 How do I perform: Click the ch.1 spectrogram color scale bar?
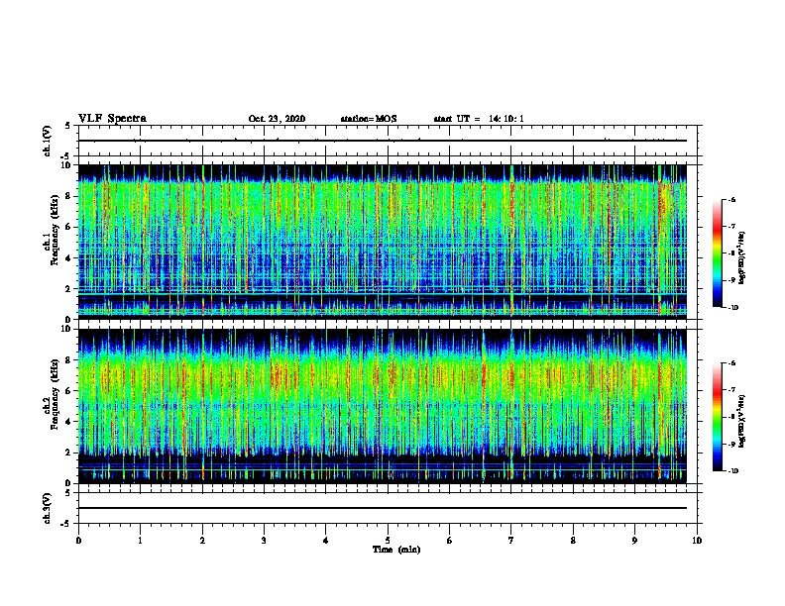(x=717, y=253)
